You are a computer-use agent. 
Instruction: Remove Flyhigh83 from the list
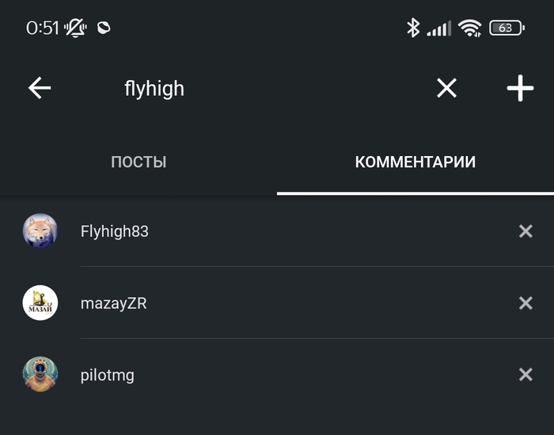click(x=526, y=231)
